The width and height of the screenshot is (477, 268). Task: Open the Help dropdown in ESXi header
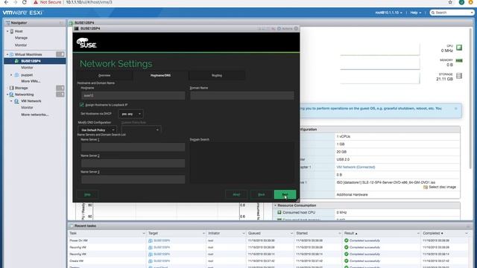pyautogui.click(x=416, y=13)
